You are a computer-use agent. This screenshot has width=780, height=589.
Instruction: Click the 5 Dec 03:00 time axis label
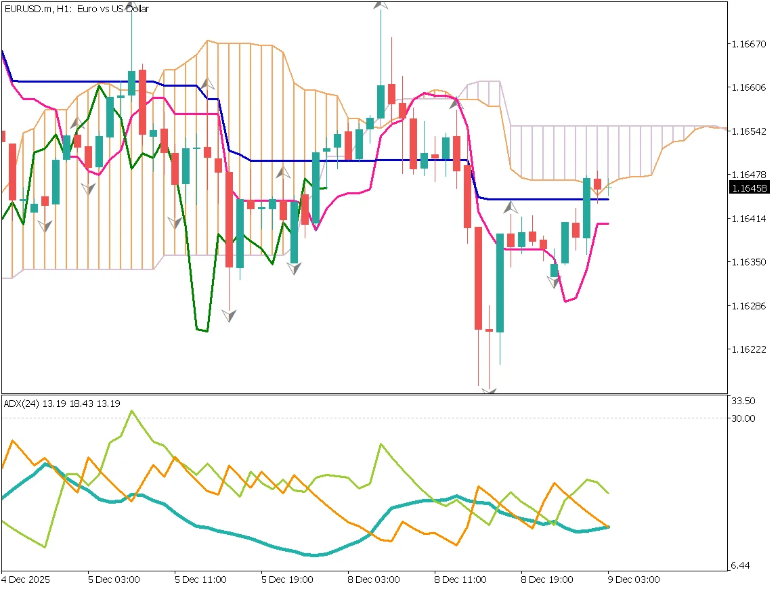[x=114, y=580]
